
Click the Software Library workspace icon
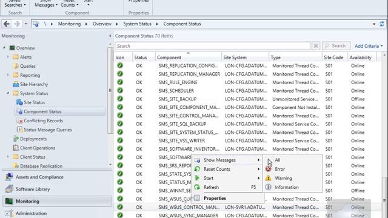point(10,189)
